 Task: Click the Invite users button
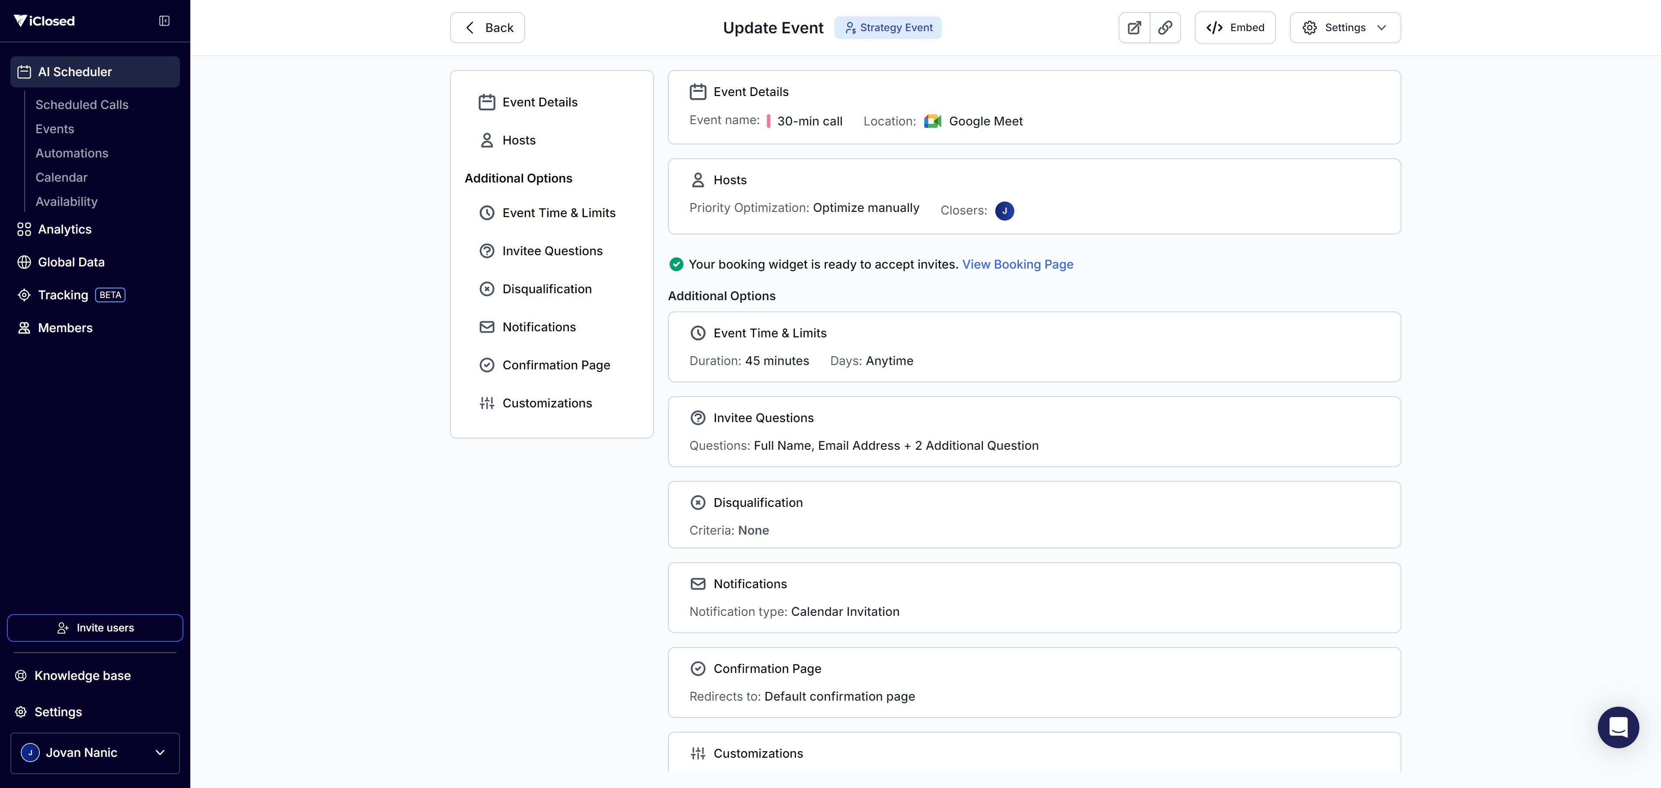coord(95,628)
